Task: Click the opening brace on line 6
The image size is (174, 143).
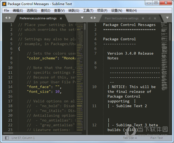Action: pos(19,49)
